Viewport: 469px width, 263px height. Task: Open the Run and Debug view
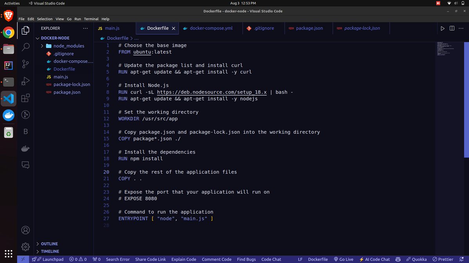click(x=25, y=81)
